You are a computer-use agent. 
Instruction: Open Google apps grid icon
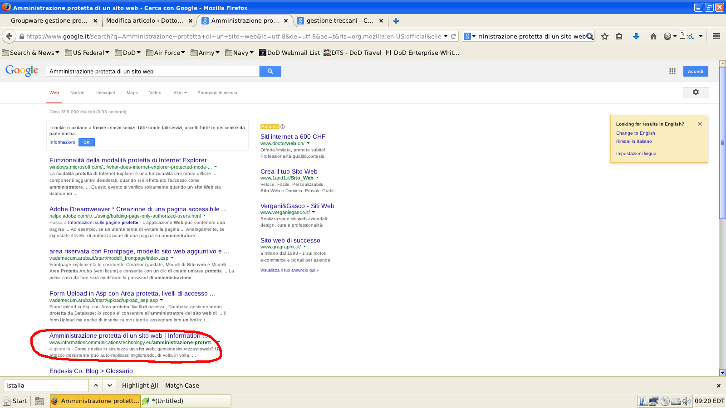tap(672, 71)
